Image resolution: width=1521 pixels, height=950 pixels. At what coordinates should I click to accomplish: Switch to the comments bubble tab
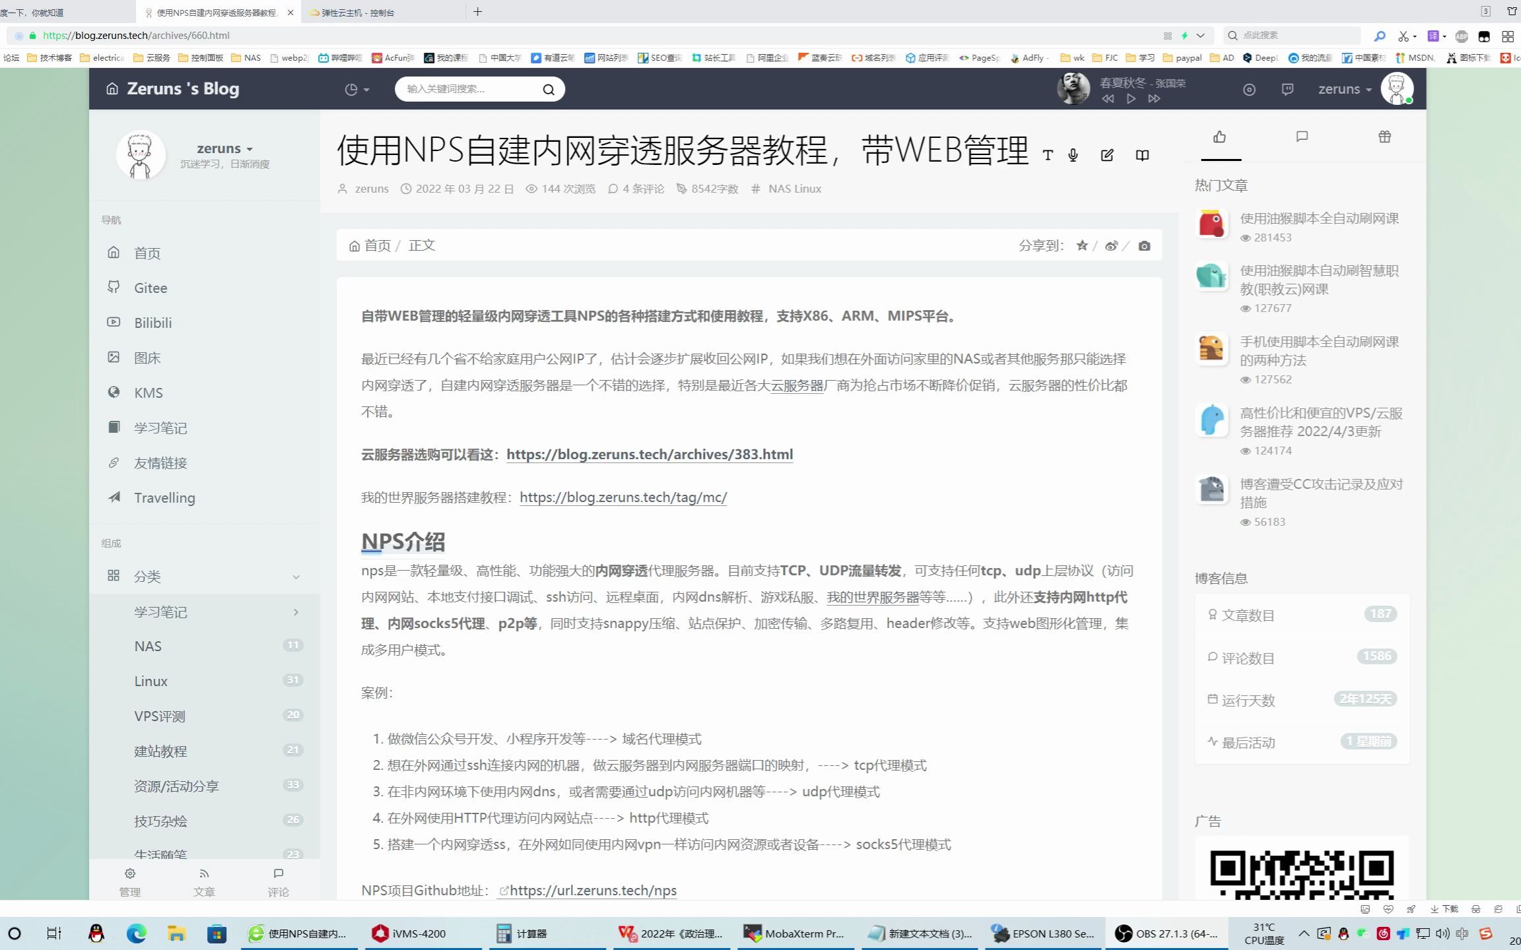point(1302,137)
